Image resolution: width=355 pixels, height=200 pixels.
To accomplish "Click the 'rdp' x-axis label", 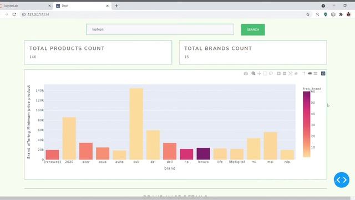I will (x=287, y=162).
